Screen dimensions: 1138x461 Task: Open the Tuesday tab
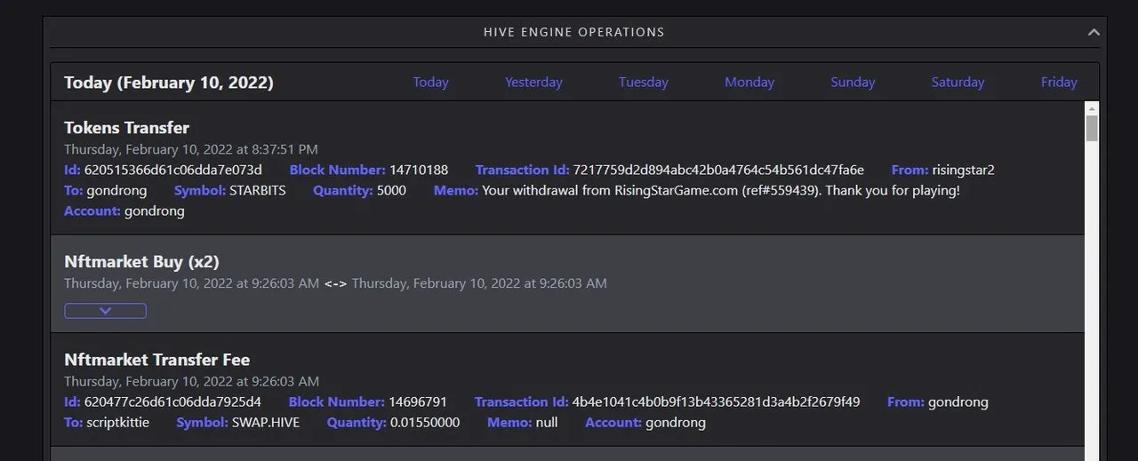[644, 82]
